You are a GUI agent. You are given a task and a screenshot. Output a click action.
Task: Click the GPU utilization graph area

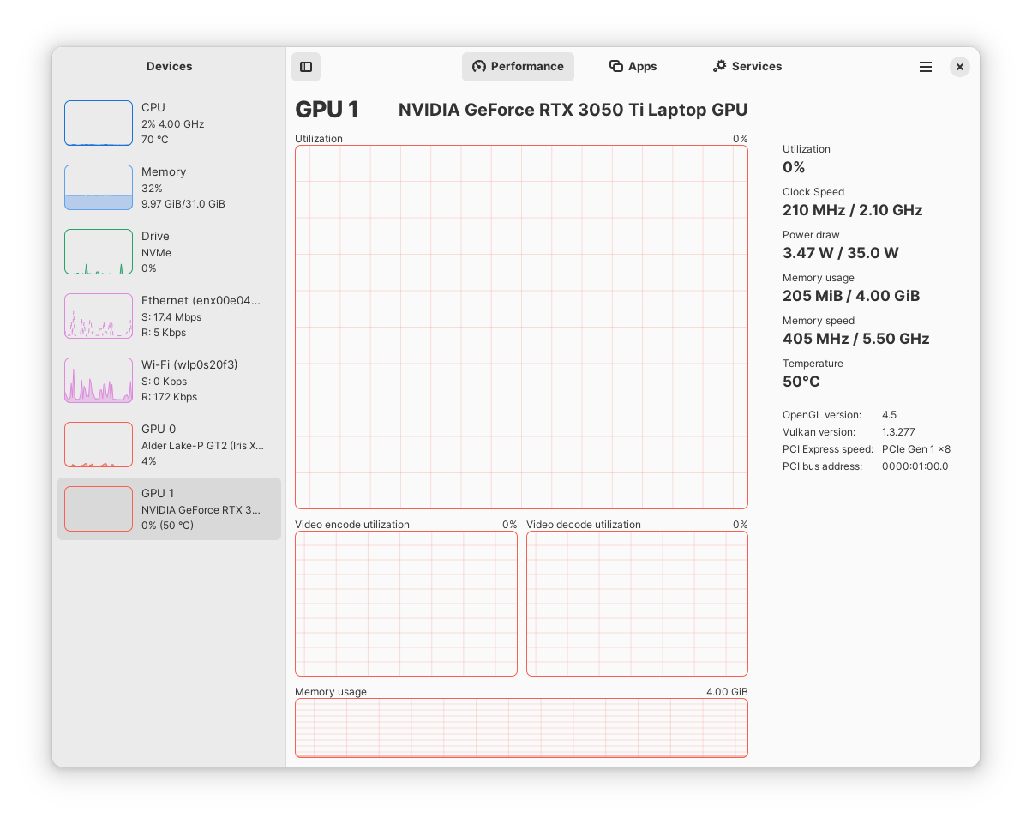[x=521, y=328]
